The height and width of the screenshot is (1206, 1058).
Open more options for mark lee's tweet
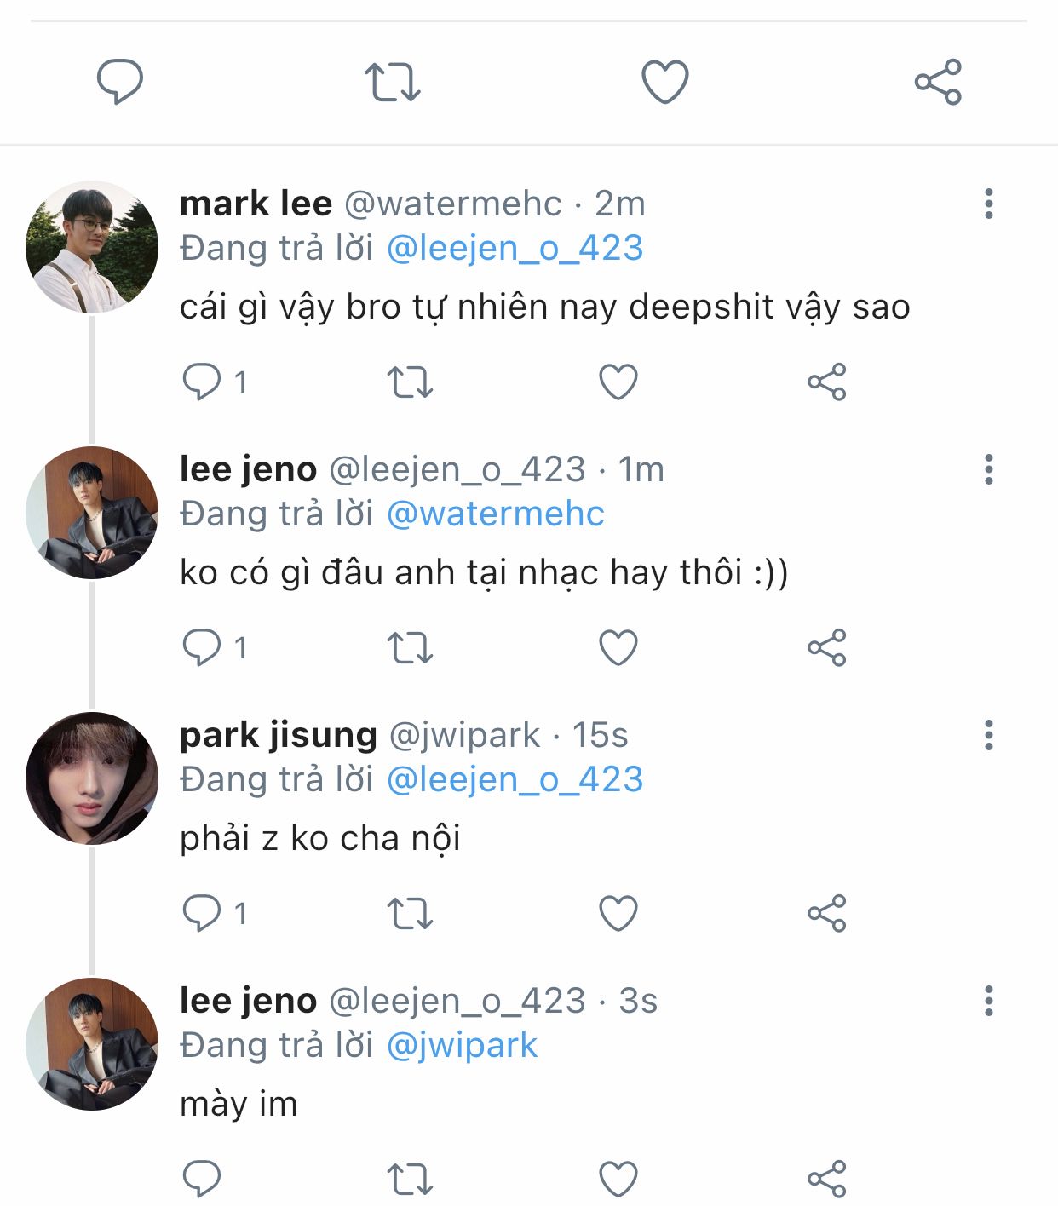(x=988, y=204)
